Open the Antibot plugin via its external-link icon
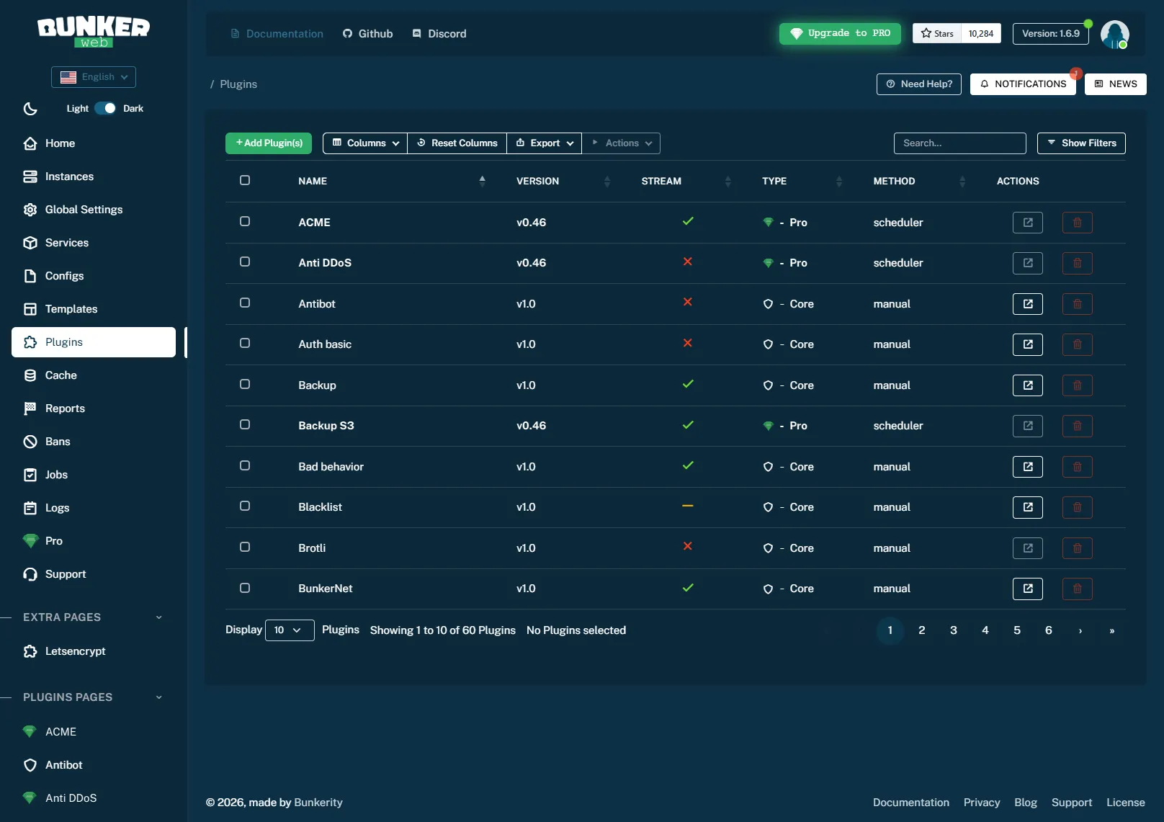The image size is (1164, 822). point(1027,303)
